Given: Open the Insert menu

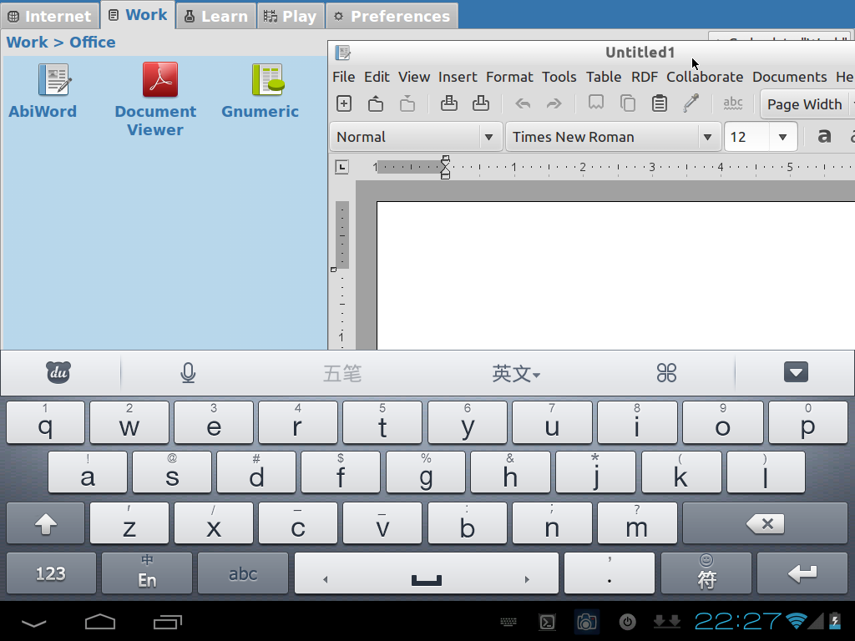Looking at the screenshot, I should [x=458, y=77].
